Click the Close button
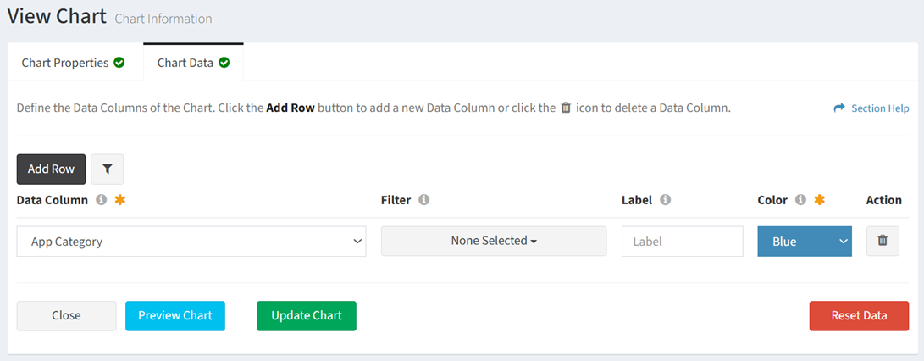 (67, 315)
